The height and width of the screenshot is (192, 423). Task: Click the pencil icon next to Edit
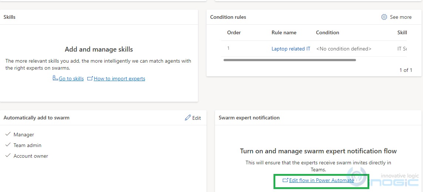[188, 118]
